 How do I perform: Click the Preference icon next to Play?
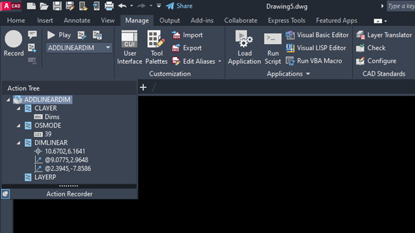pos(82,35)
